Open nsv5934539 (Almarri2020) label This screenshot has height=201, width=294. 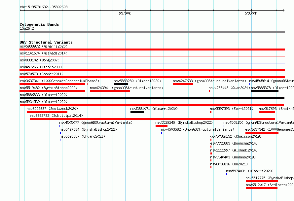44,102
